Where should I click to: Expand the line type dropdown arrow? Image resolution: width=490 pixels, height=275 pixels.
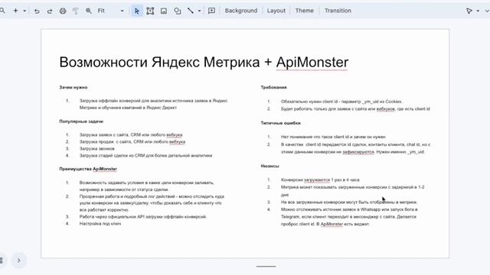point(199,11)
